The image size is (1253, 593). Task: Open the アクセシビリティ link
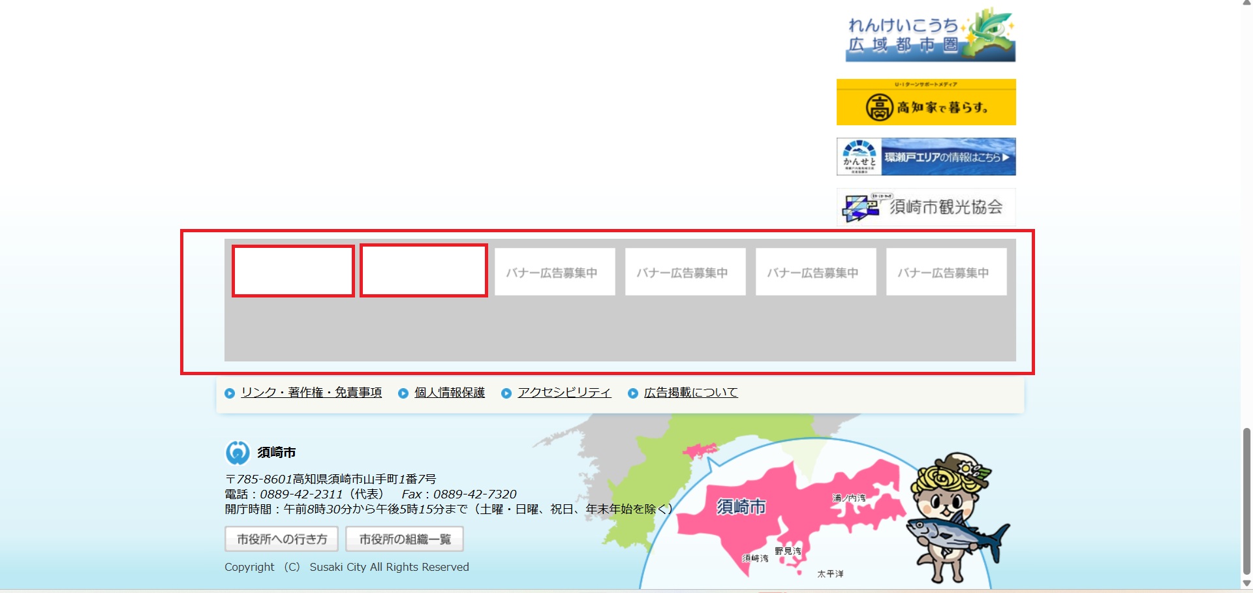coord(565,392)
